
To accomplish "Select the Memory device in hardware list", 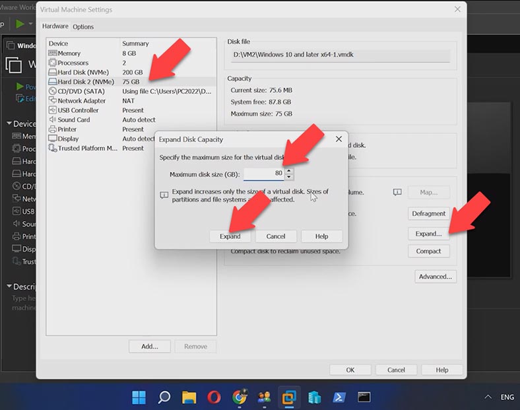I will (69, 53).
